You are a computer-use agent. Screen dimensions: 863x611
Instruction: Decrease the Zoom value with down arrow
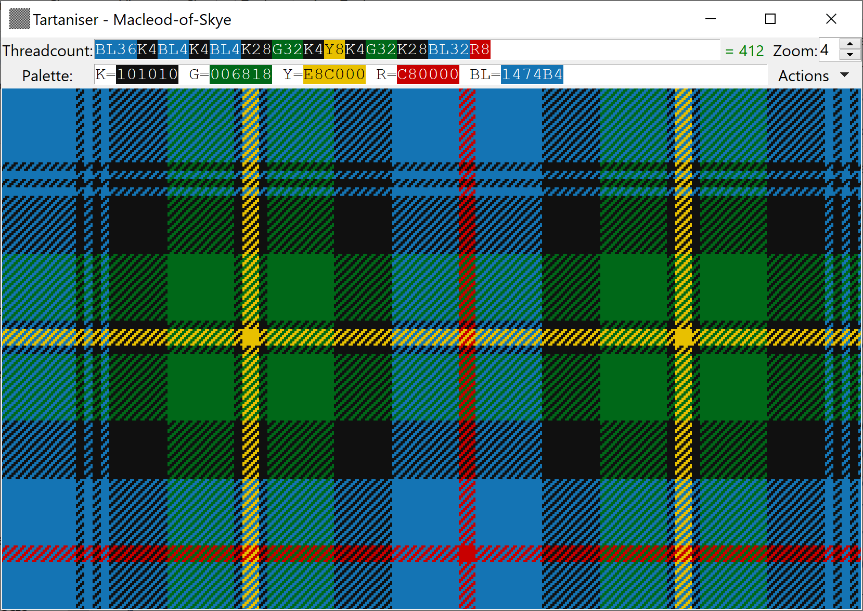(850, 55)
